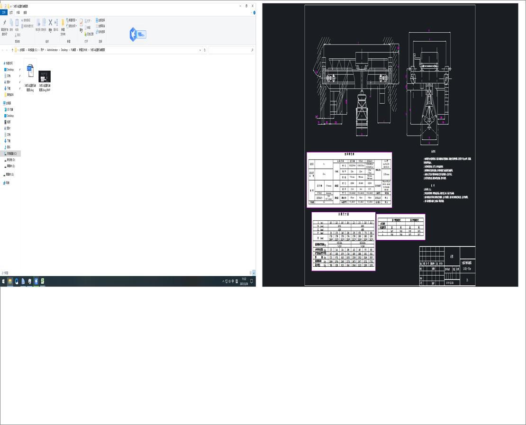Screen dimensions: 526x425
Task: Switch to the View ribbon tab
Action: click(x=25, y=13)
